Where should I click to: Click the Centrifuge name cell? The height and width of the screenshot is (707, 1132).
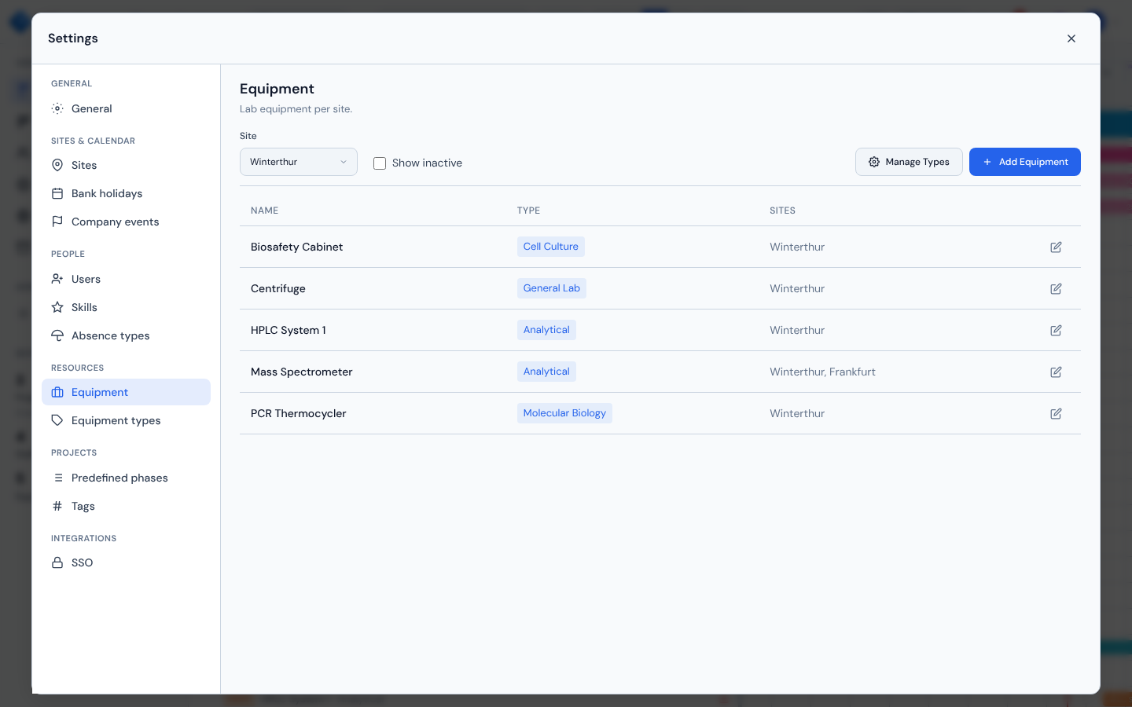(278, 288)
